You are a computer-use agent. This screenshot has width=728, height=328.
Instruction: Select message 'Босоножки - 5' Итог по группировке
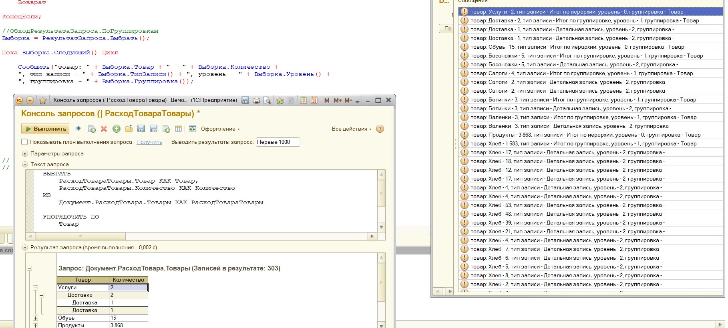pyautogui.click(x=591, y=56)
